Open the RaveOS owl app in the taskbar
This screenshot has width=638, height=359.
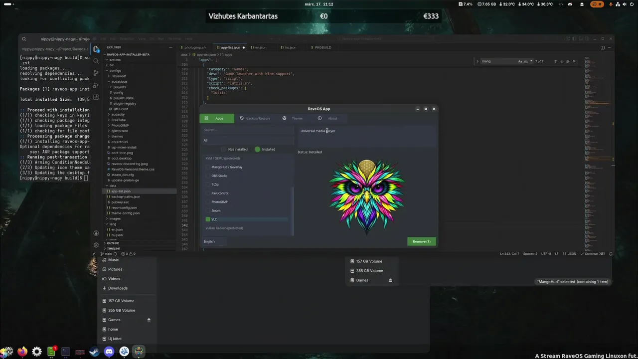pos(139,352)
